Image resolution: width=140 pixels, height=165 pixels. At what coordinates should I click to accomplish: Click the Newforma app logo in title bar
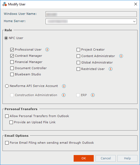click(x=5, y=4)
